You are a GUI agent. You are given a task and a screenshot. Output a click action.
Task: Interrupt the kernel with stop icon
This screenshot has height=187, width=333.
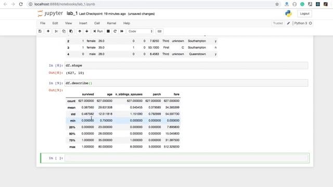coord(108,31)
